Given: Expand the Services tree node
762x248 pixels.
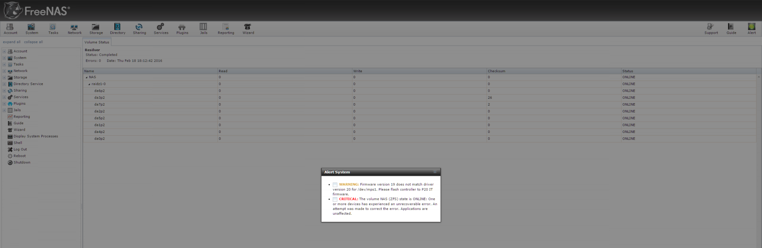Looking at the screenshot, I should click(x=4, y=97).
